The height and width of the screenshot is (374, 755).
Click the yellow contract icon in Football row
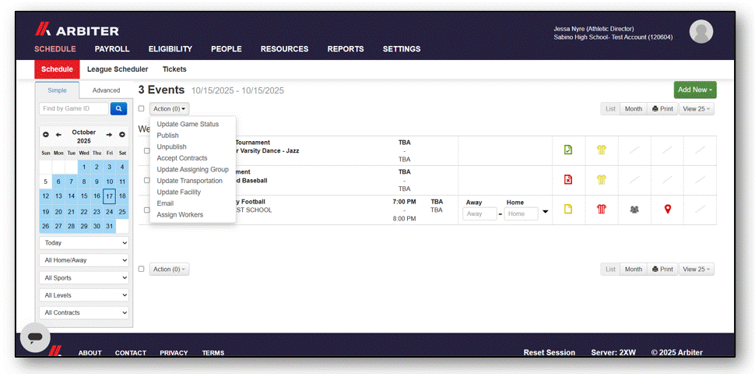click(568, 209)
